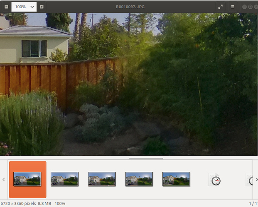This screenshot has height=207, width=258.
Task: Select the loading clock placeholder thumbnail
Action: pyautogui.click(x=214, y=180)
